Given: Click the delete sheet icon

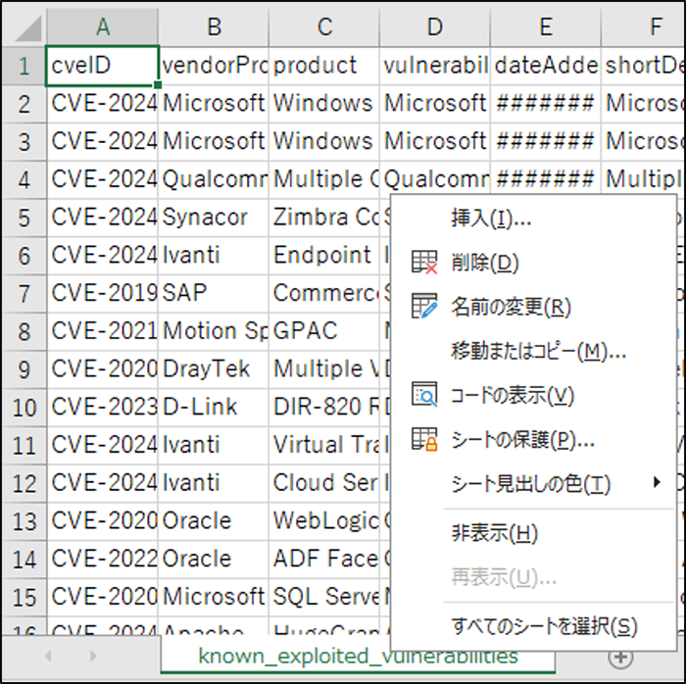Looking at the screenshot, I should (424, 262).
